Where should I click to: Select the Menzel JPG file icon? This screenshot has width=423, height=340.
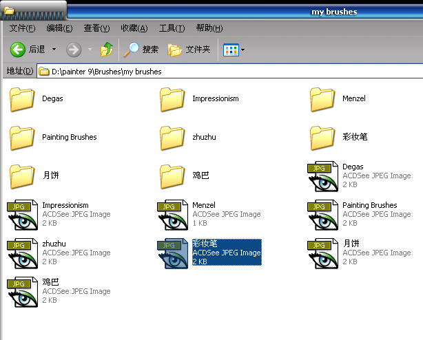tap(173, 215)
